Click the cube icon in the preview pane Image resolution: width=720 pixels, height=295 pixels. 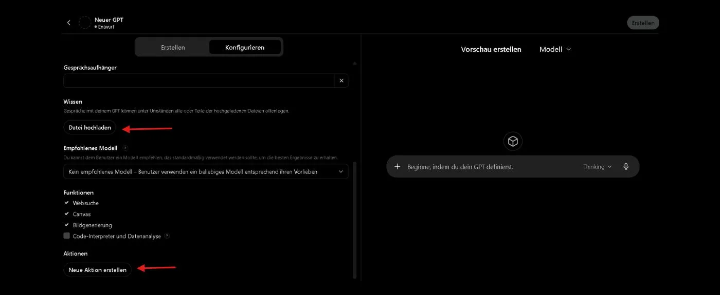[x=513, y=141]
